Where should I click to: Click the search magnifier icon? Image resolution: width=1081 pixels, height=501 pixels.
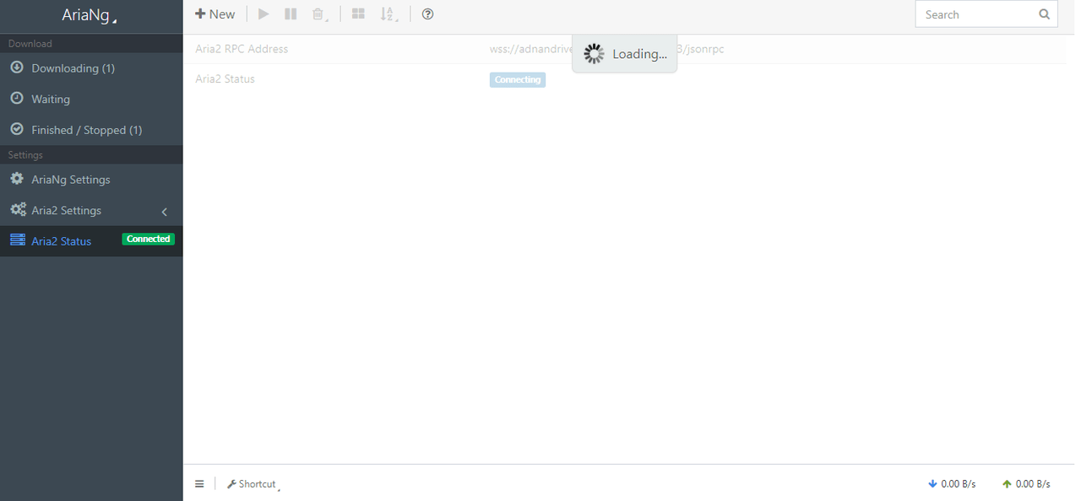pyautogui.click(x=1044, y=13)
